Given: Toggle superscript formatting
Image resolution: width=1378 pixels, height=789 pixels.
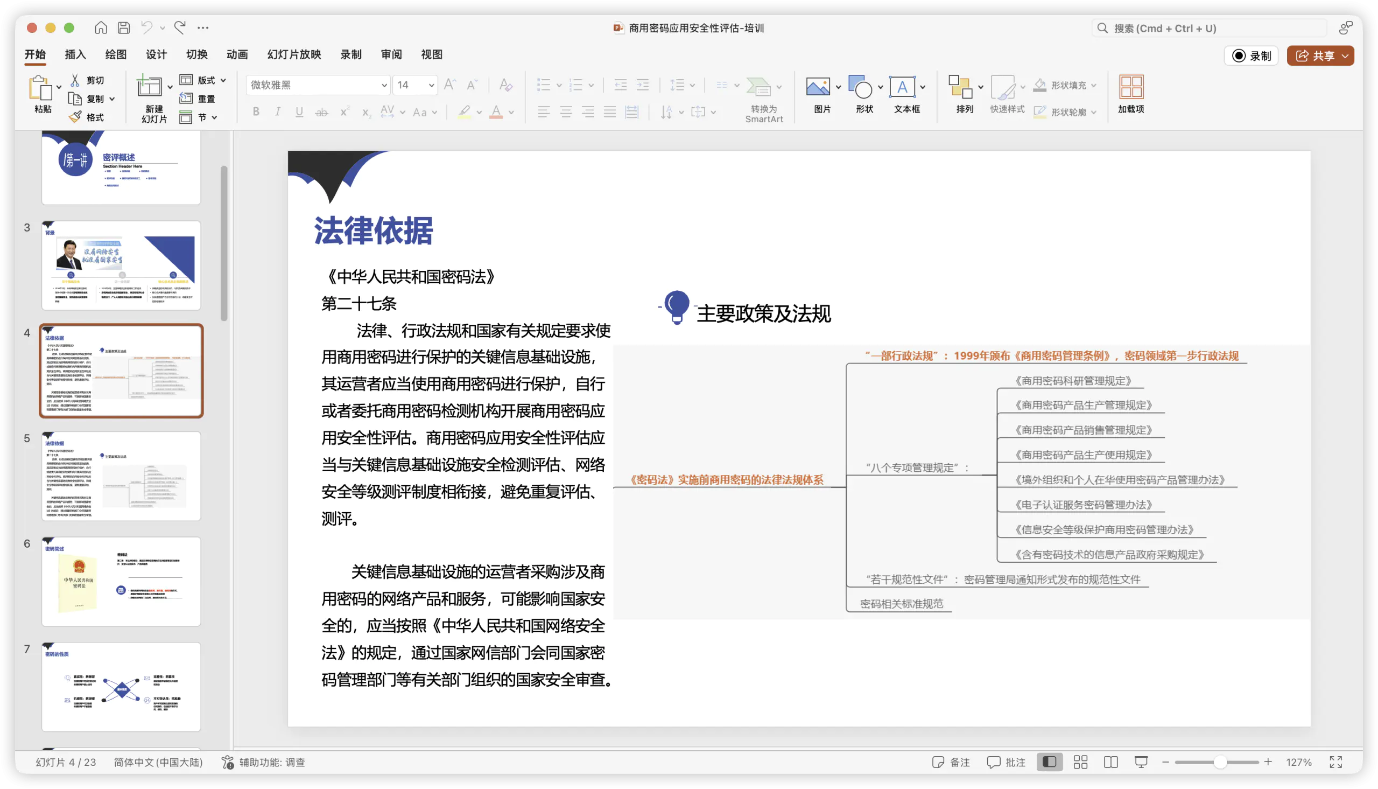Looking at the screenshot, I should click(x=344, y=111).
